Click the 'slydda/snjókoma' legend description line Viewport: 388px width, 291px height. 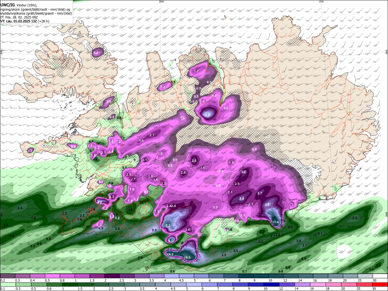coord(36,13)
